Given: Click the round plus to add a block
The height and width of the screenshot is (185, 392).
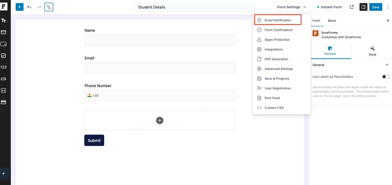Looking at the screenshot, I should coord(160,120).
